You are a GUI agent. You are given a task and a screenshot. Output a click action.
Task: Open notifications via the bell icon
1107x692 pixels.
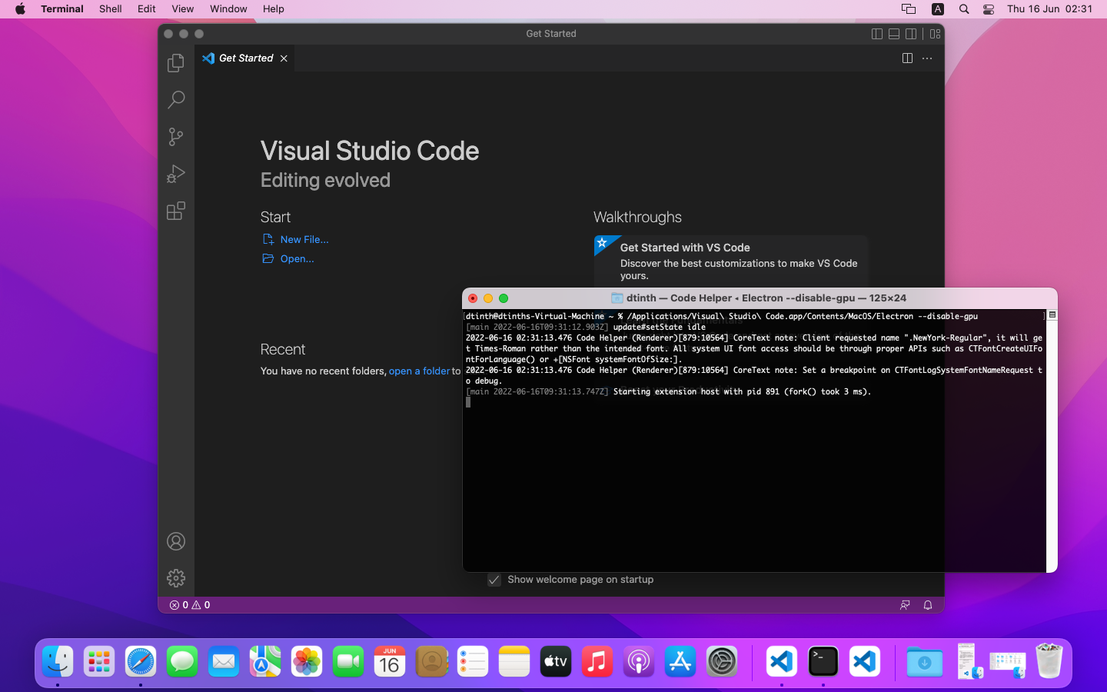[x=927, y=605]
